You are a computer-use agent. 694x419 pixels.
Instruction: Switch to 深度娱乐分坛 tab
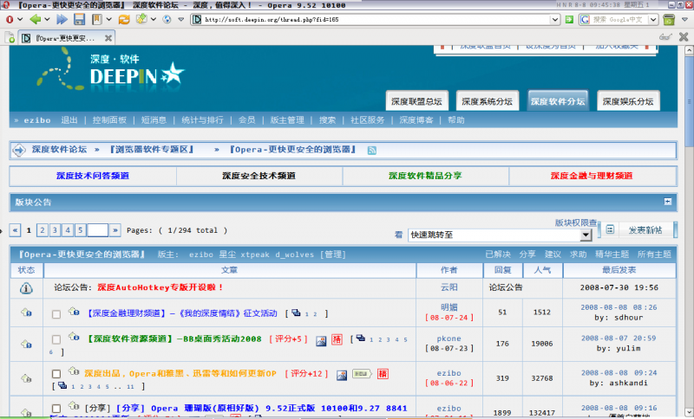[628, 101]
